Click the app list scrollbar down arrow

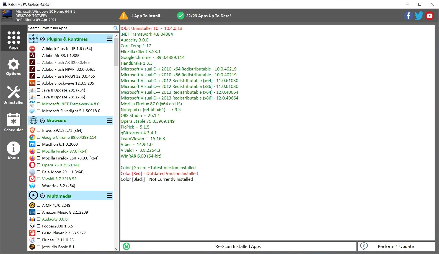tap(116, 249)
